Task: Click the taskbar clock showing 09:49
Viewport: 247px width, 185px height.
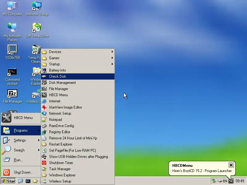Action: click(240, 181)
